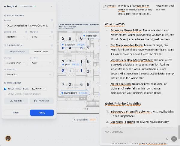Viewport: 180px width, 146px height.
Task: Collapse the AI FengShui side panel
Action: coord(52,6)
